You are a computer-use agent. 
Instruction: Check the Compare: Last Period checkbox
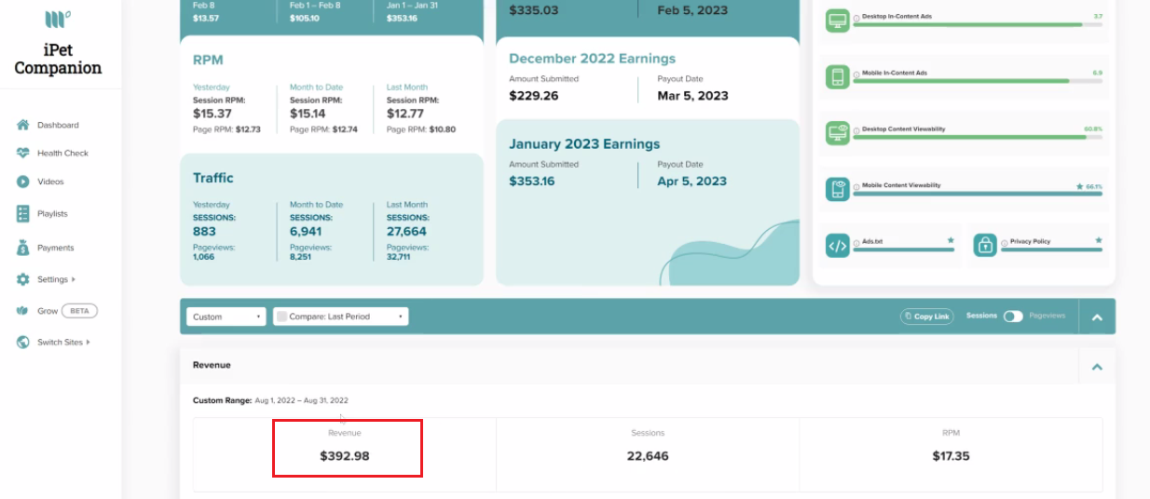tap(281, 317)
